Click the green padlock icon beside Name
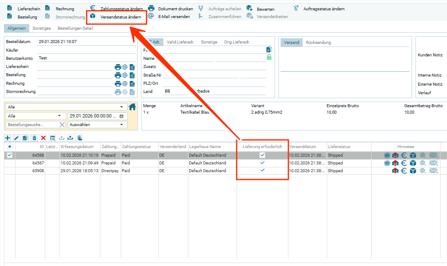The image size is (447, 266). 269,57
